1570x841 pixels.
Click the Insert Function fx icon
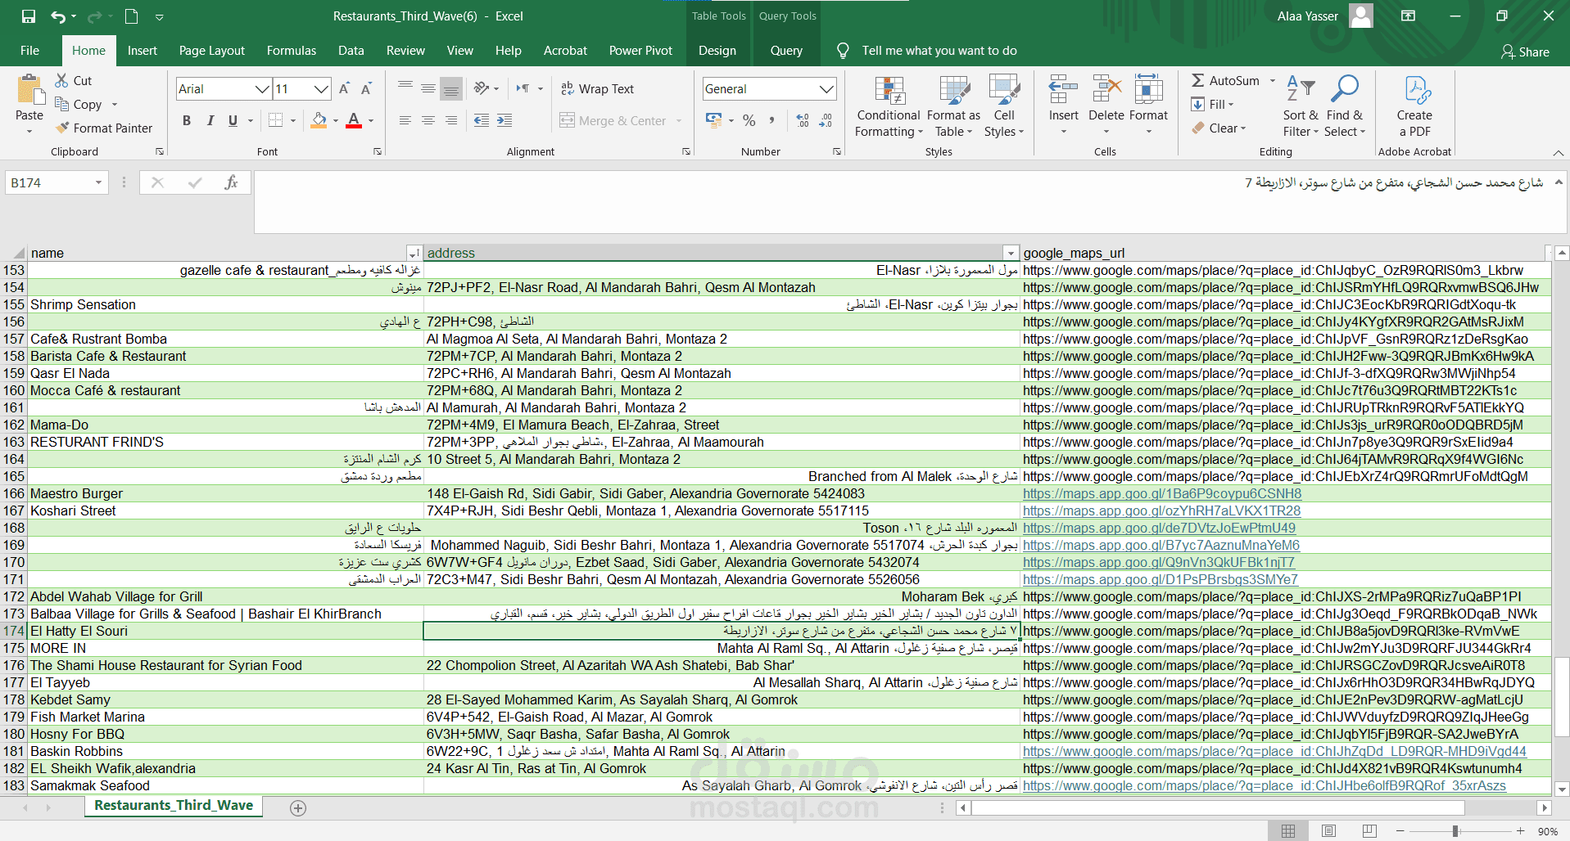(x=232, y=182)
